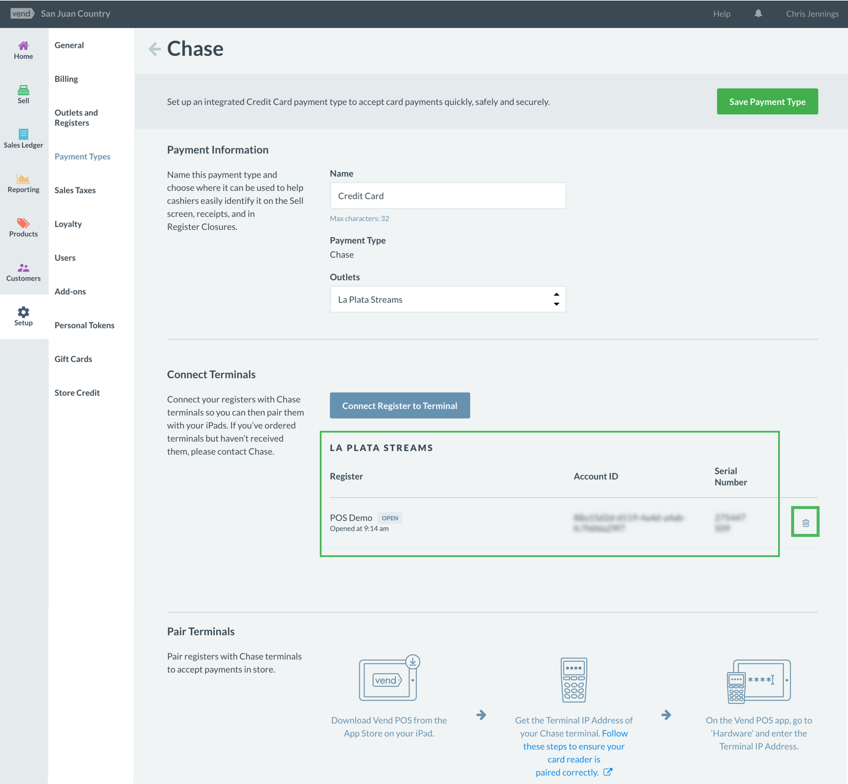Click the Register column header

(346, 476)
